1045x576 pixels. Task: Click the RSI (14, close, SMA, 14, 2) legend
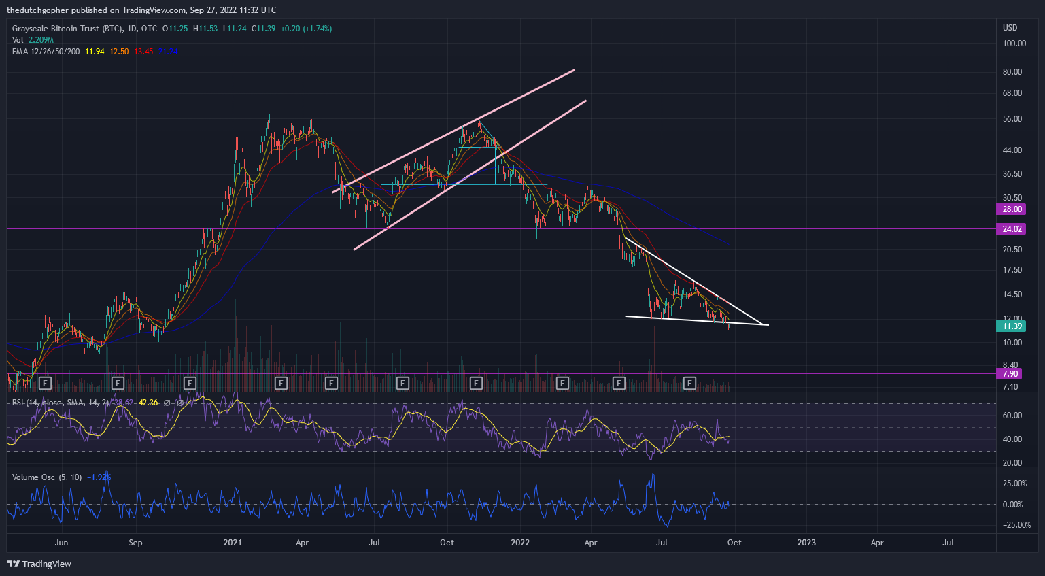click(60, 403)
